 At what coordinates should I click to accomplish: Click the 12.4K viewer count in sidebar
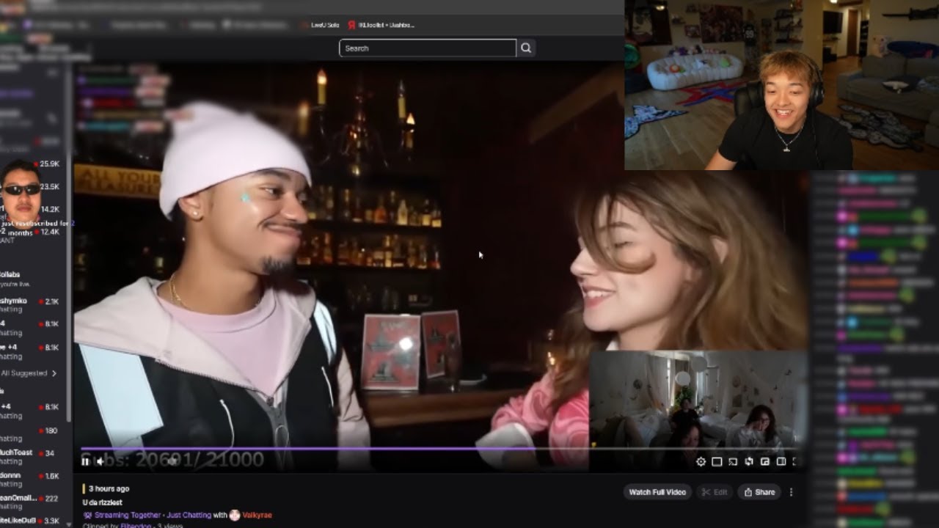[49, 232]
